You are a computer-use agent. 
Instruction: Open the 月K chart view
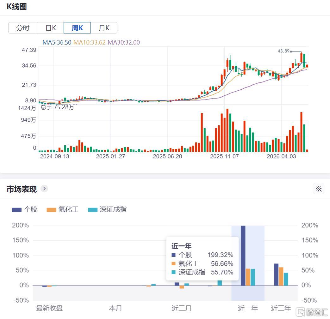click(x=104, y=28)
